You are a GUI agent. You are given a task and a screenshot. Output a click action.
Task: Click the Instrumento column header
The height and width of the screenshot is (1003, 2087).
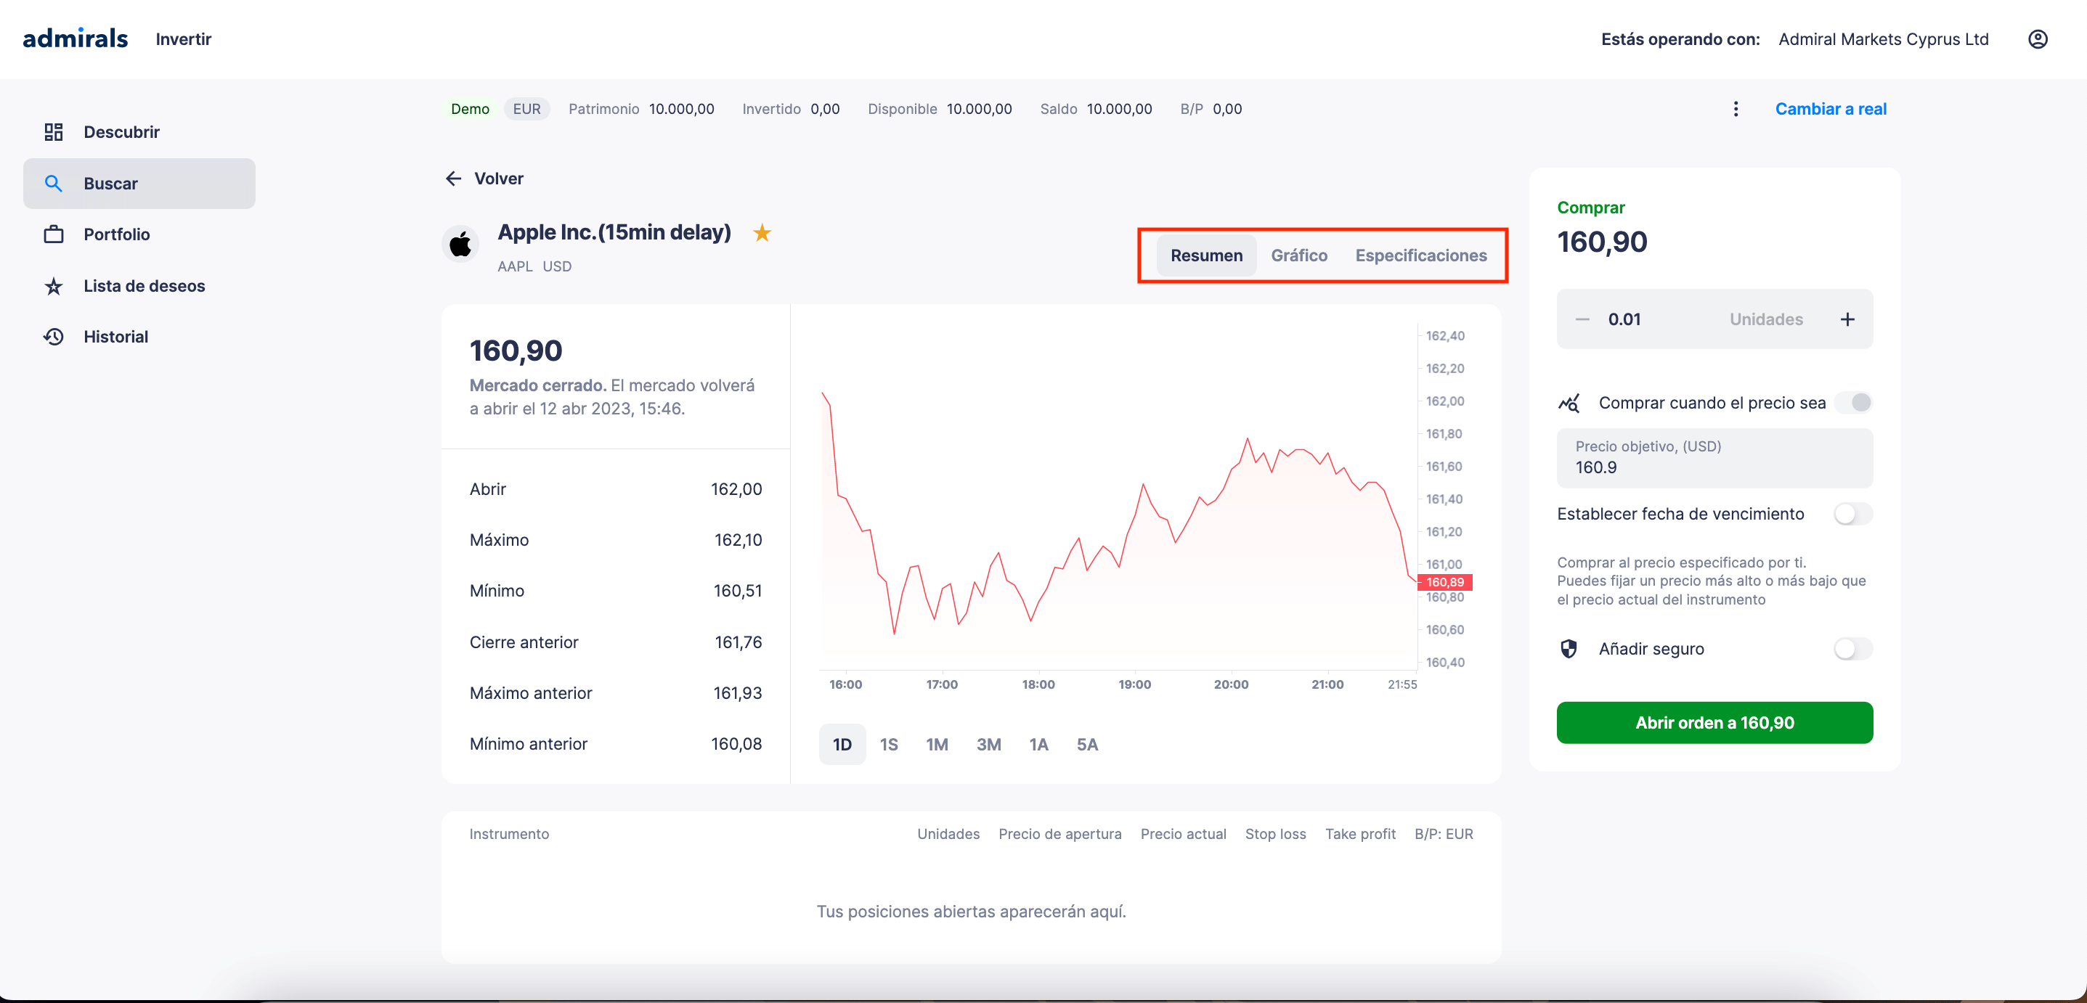(x=509, y=834)
